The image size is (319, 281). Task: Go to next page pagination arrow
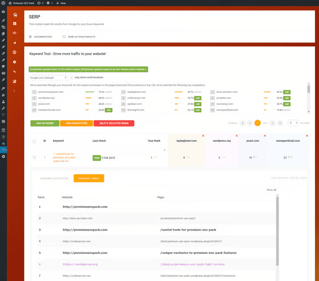(x=273, y=123)
